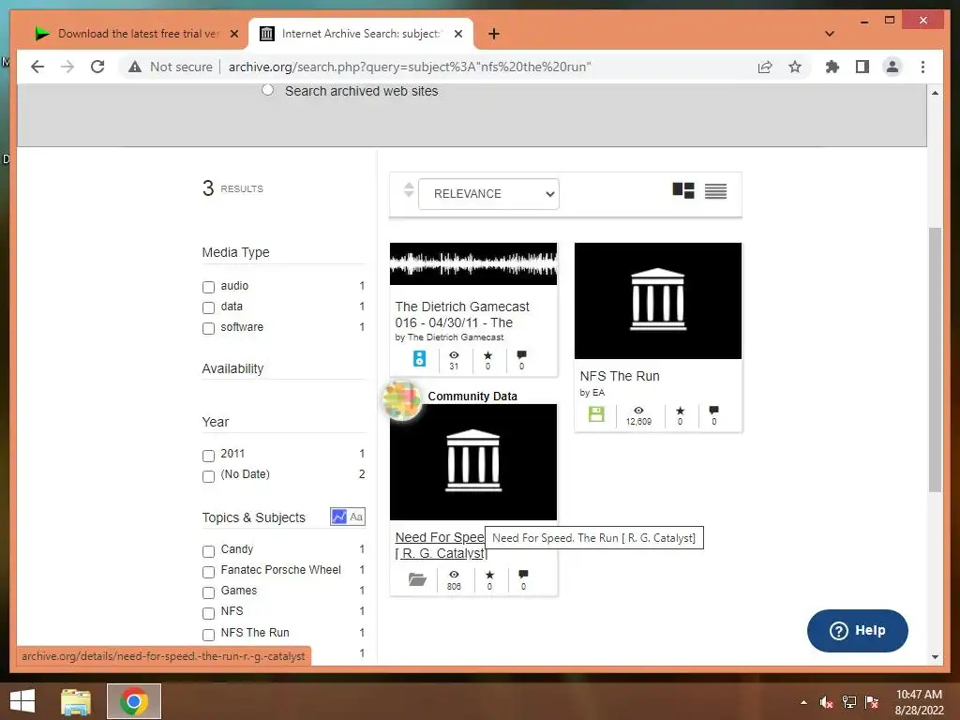Image resolution: width=960 pixels, height=720 pixels.
Task: Open the Chrome extensions puzzle icon
Action: coord(832,67)
